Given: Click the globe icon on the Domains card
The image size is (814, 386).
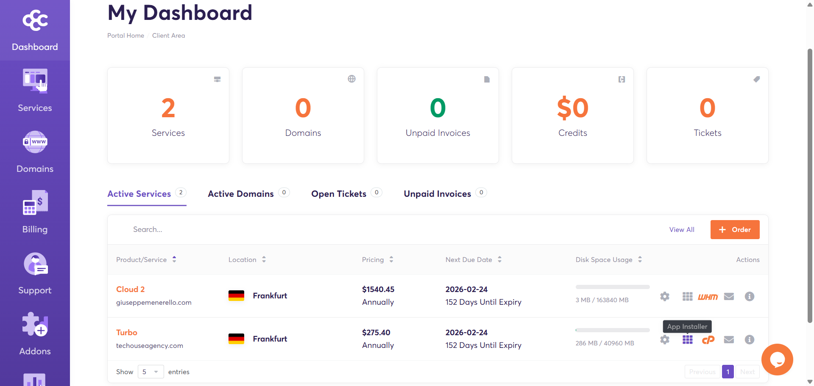Looking at the screenshot, I should pos(351,79).
